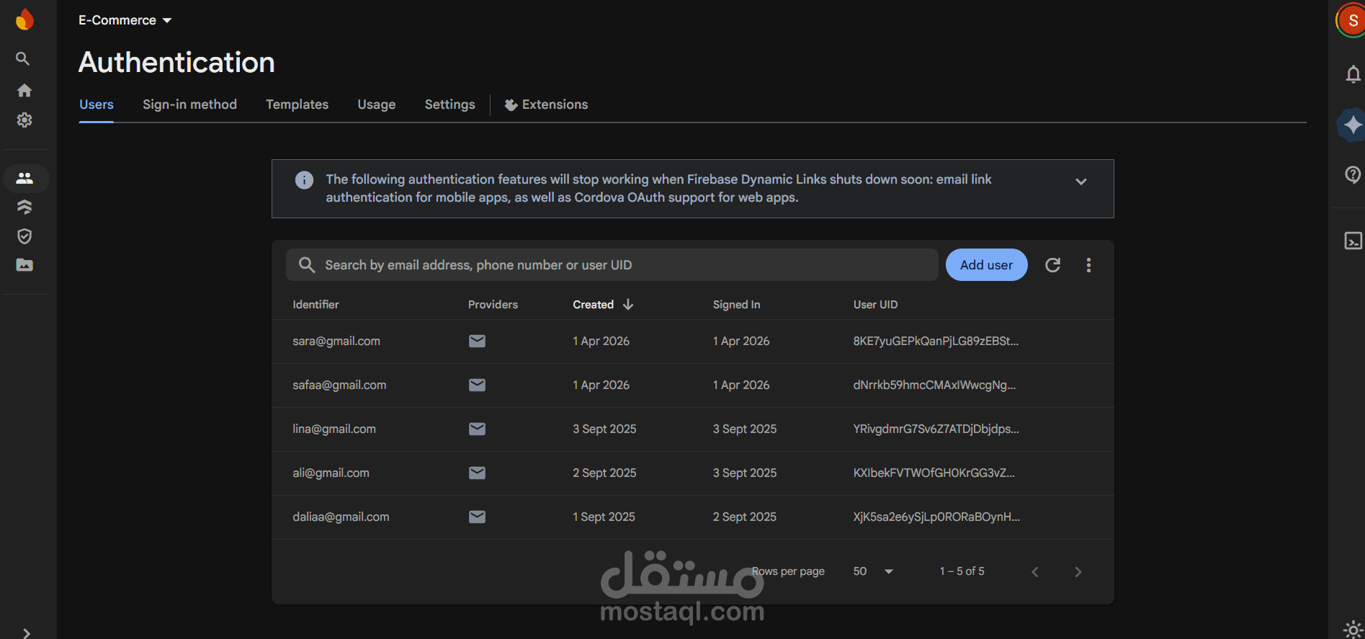Image resolution: width=1365 pixels, height=639 pixels.
Task: Click UID YRivgdmrG7Sv6Z7ATDjDbjdps...
Action: tap(936, 429)
